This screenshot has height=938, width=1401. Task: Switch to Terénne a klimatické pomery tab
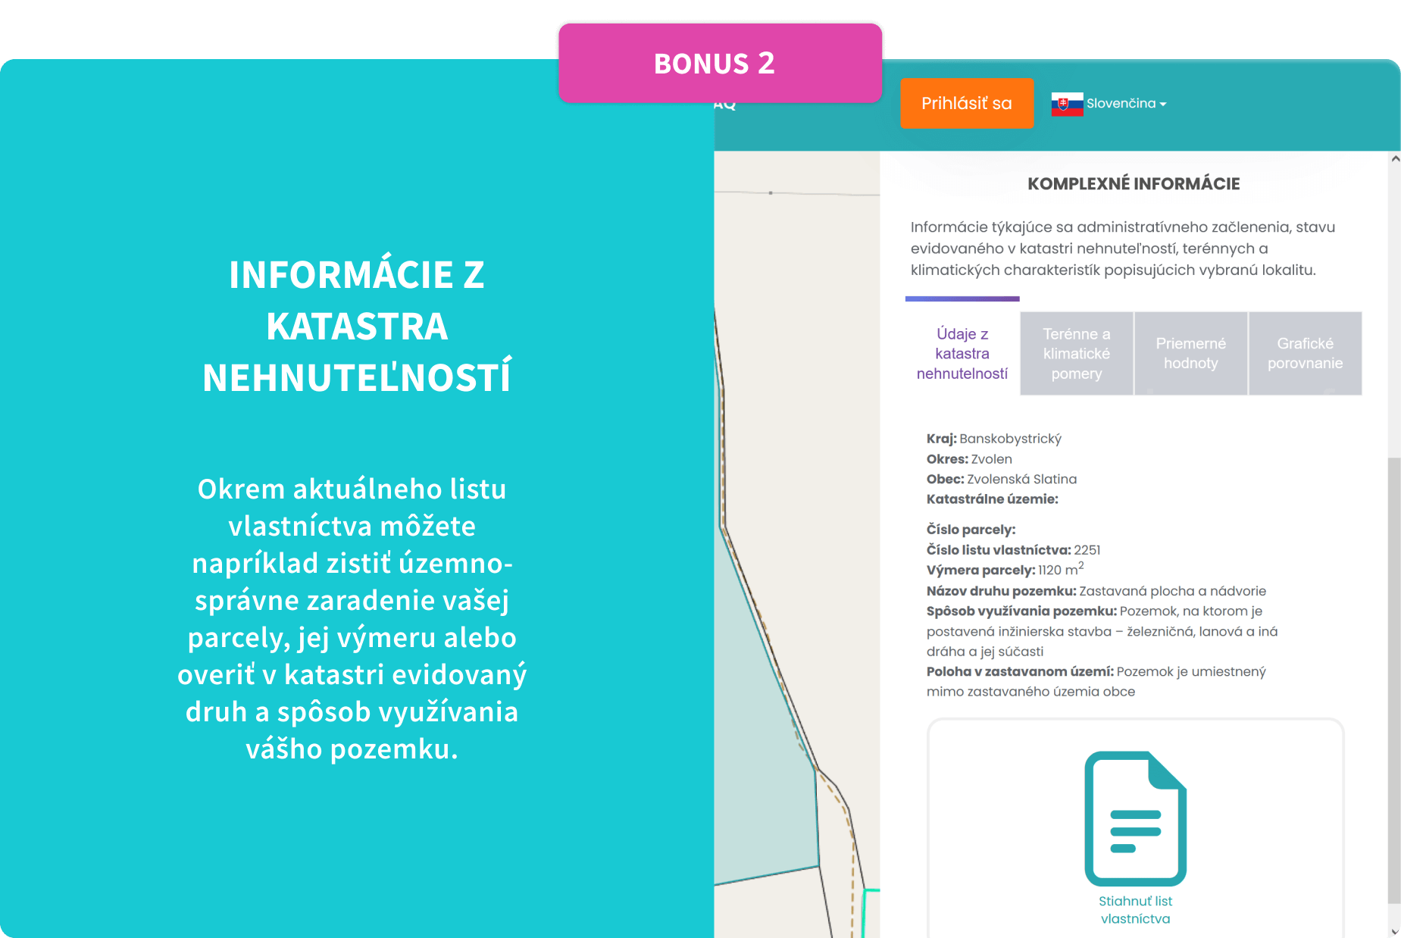pyautogui.click(x=1076, y=354)
